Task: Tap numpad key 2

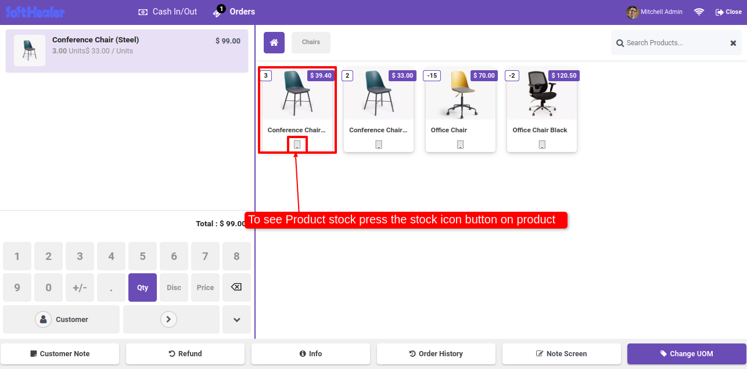Action: point(48,256)
